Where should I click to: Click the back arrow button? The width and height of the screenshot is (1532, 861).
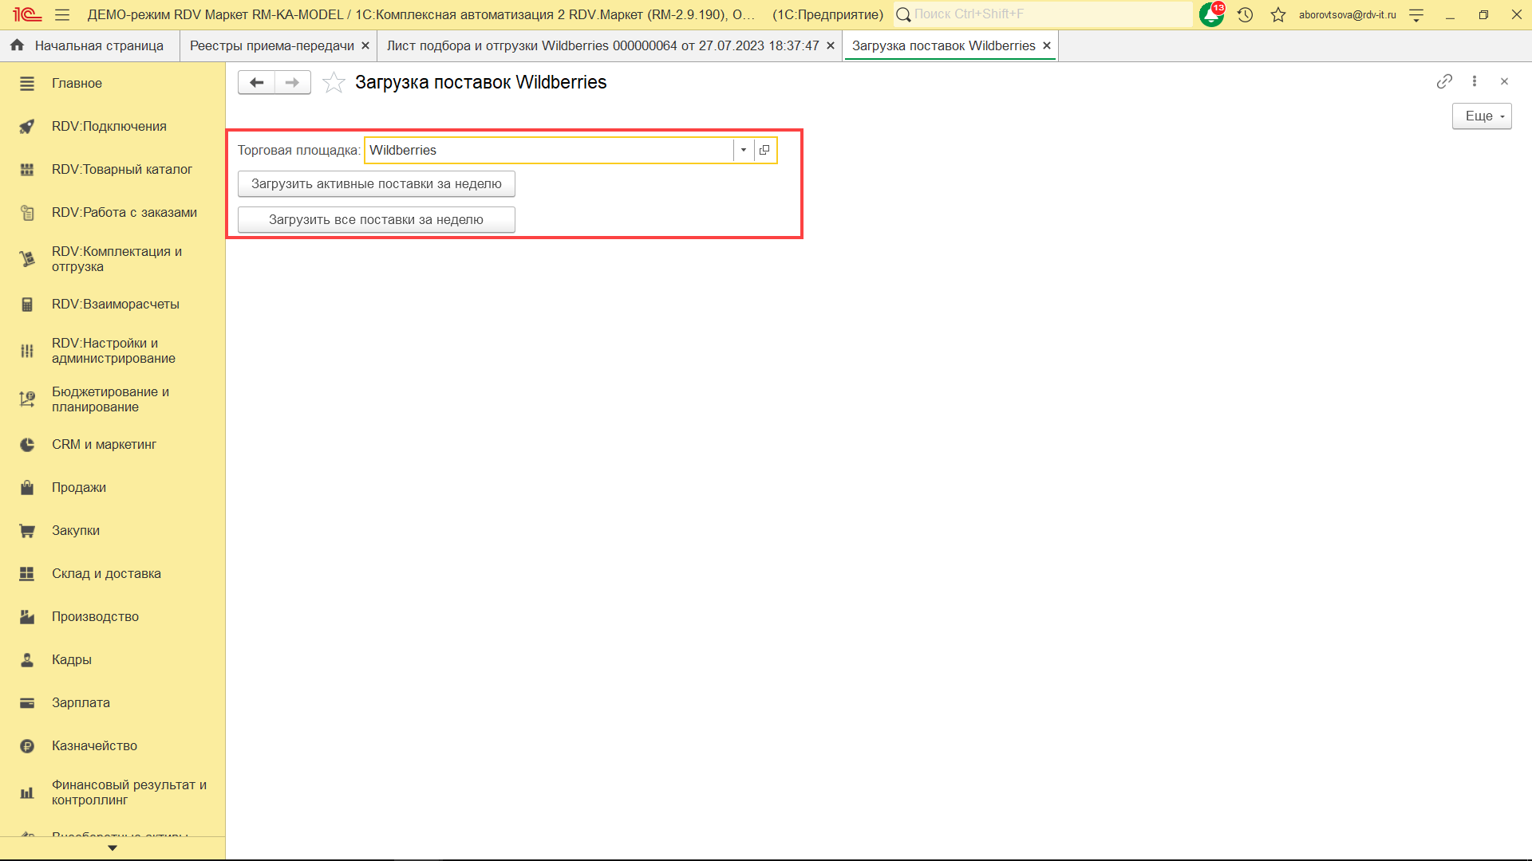tap(256, 82)
